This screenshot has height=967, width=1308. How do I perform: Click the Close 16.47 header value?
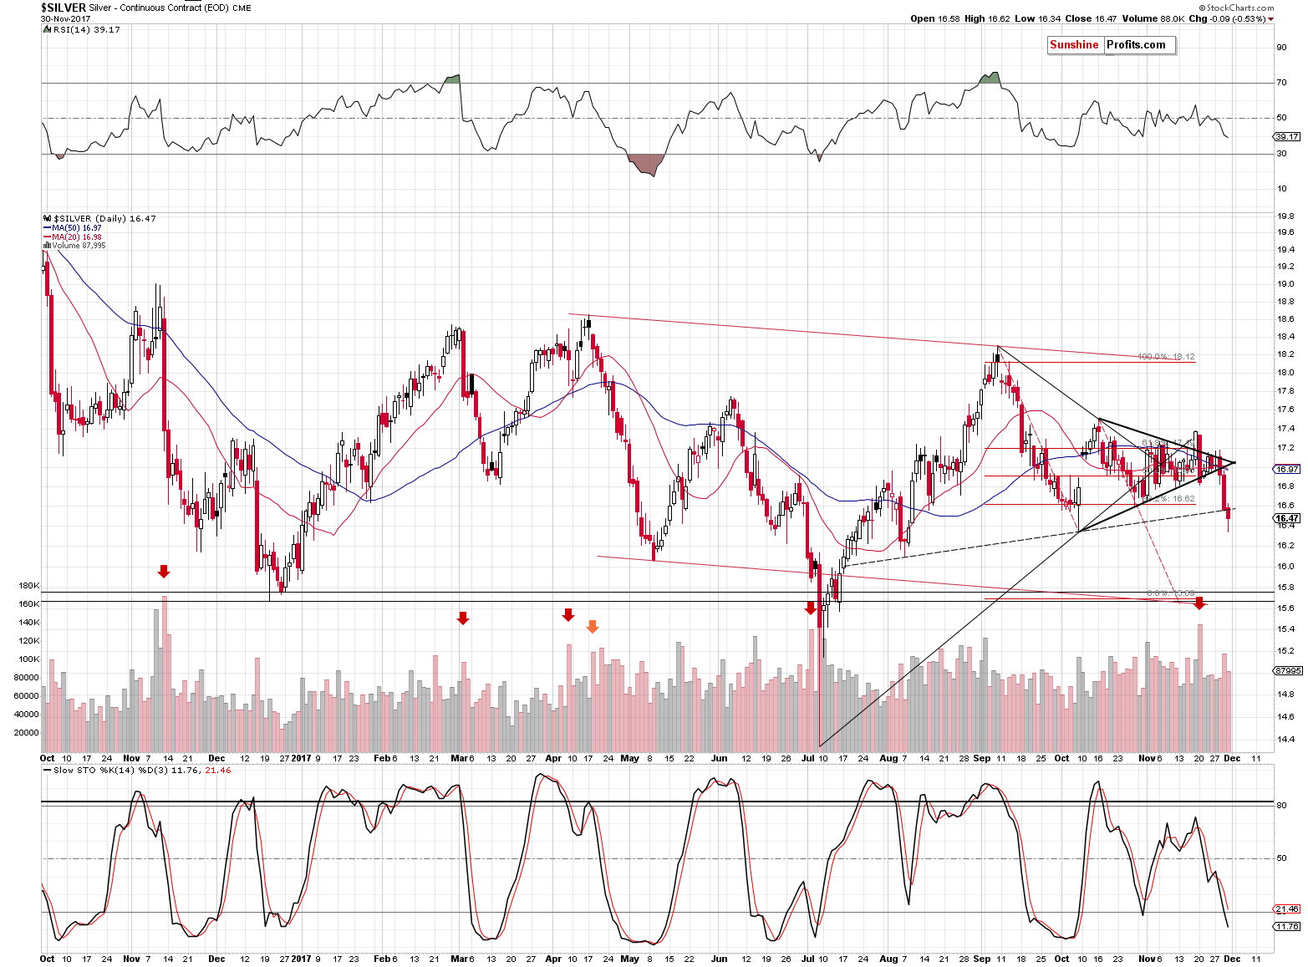click(x=1090, y=19)
